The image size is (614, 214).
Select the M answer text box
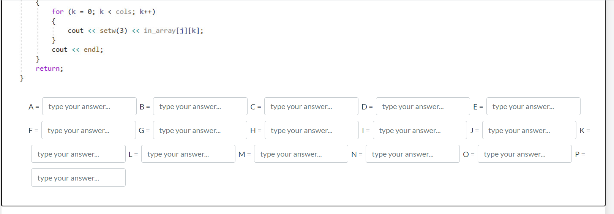click(x=301, y=154)
